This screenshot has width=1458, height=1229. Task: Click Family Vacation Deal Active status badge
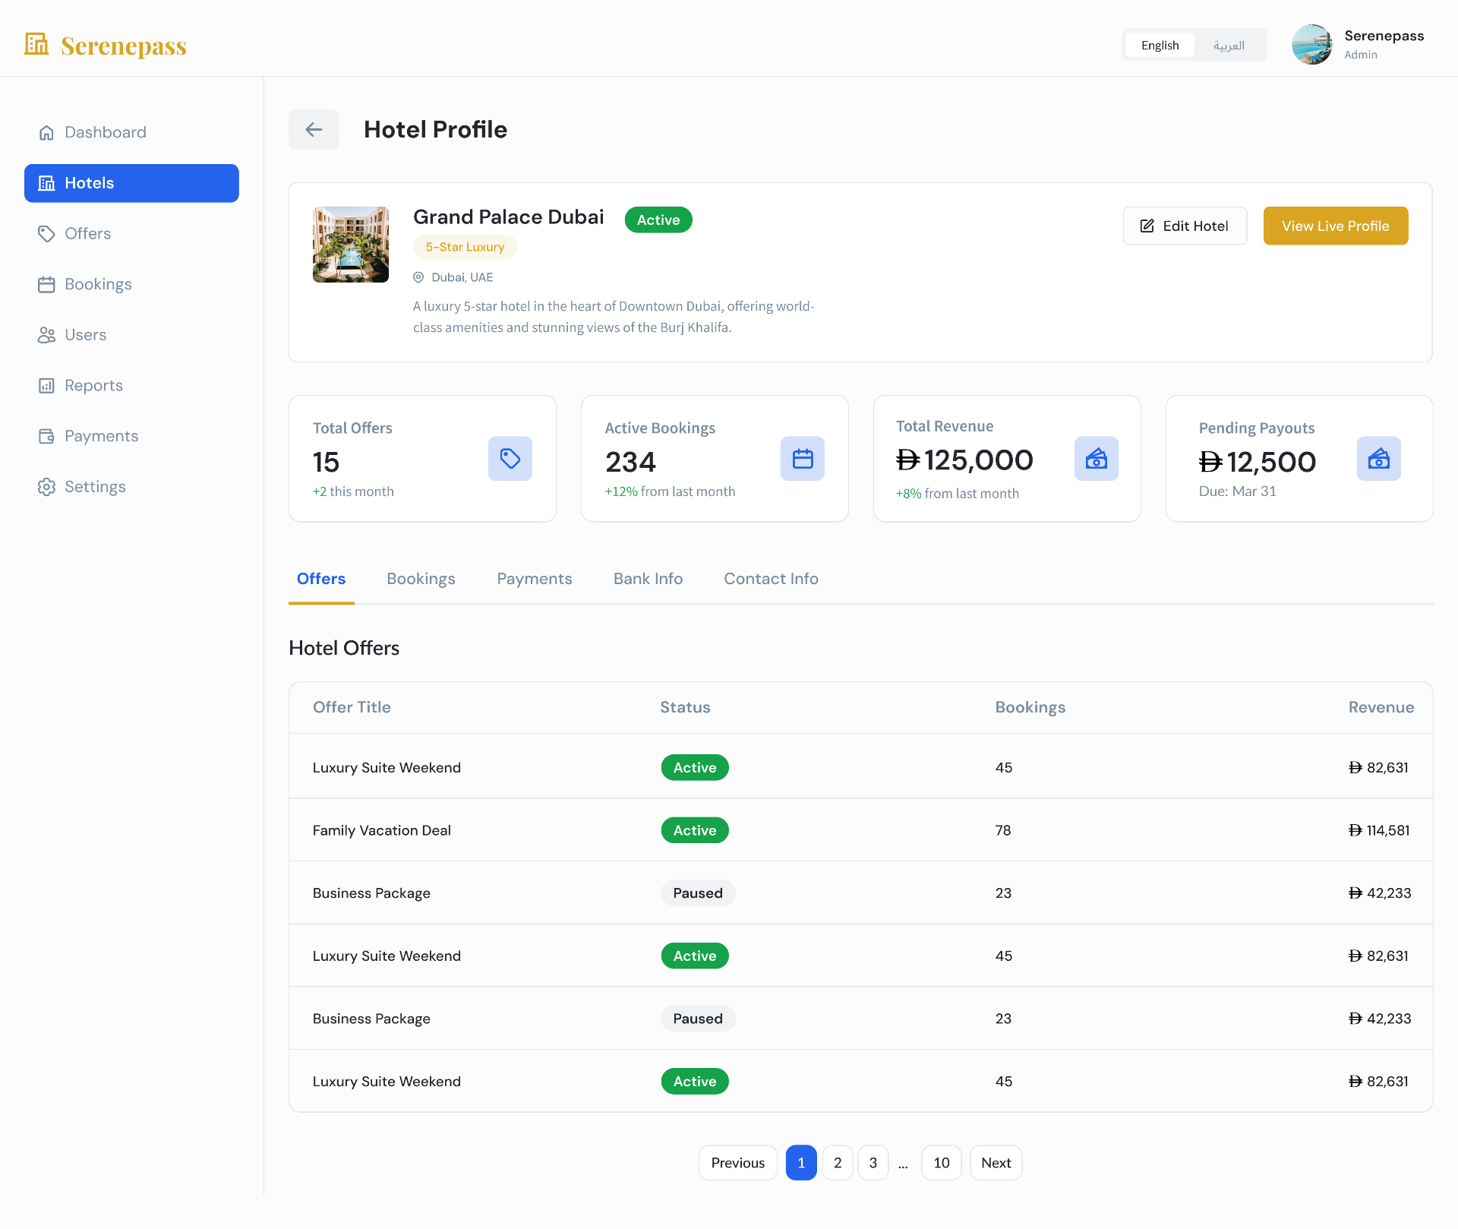695,830
